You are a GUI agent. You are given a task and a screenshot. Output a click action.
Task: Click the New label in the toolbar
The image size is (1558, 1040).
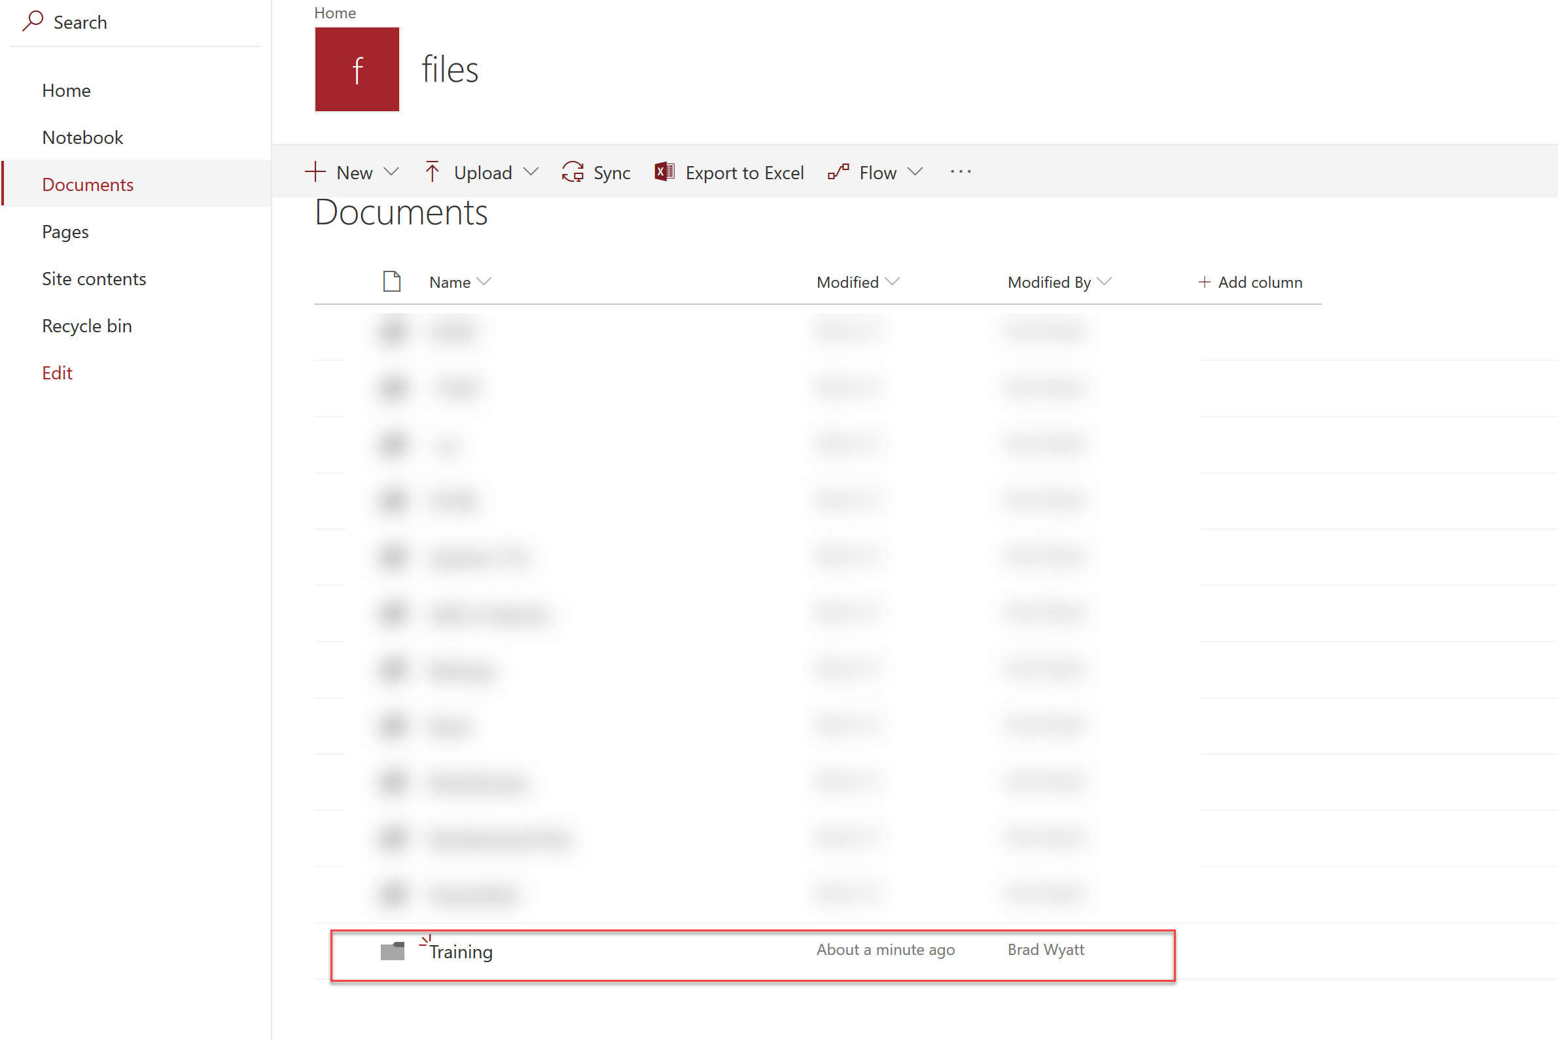click(x=355, y=173)
